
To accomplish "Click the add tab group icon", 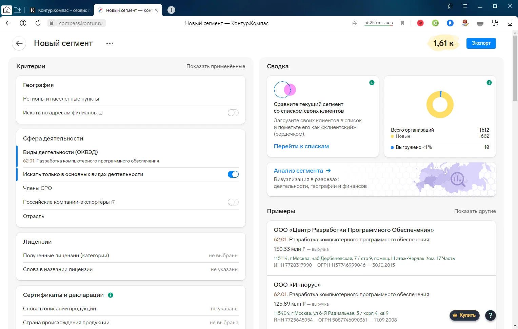I will click(18, 10).
